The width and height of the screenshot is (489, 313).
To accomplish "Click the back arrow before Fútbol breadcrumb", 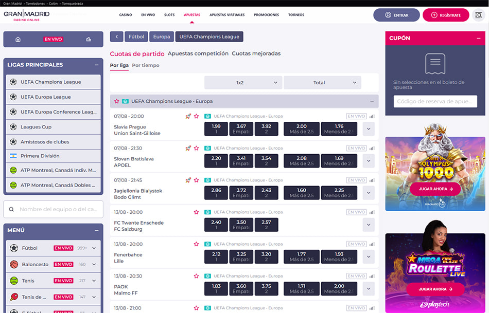I will pyautogui.click(x=116, y=37).
